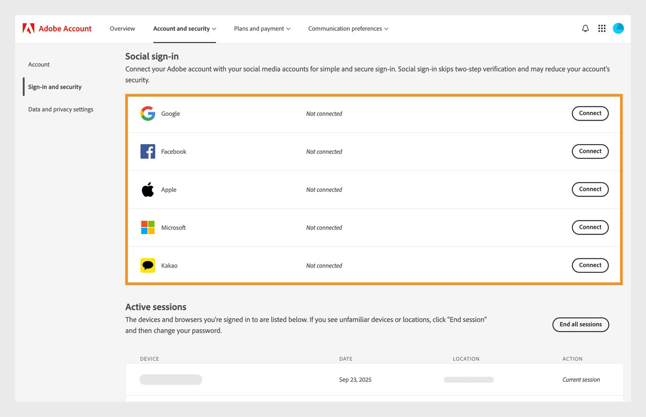Screen dimensions: 646x417
Task: Switch to the Overview tab
Action: [122, 28]
